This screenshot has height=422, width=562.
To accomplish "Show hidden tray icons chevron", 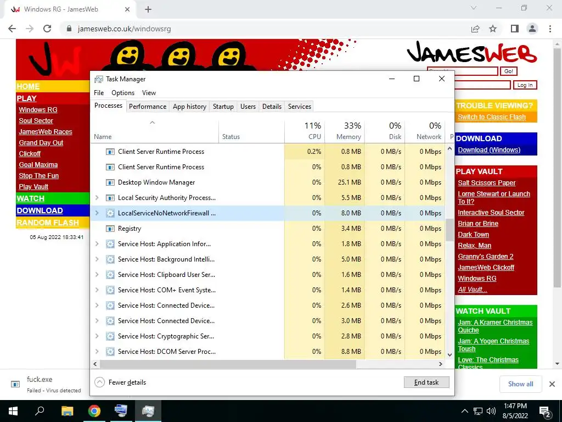I will 464,411.
